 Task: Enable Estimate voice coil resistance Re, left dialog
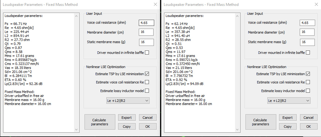[147, 82]
